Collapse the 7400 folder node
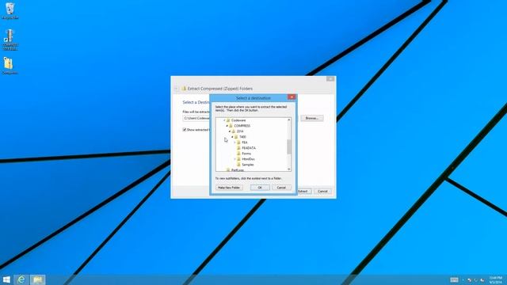The width and height of the screenshot is (507, 285). click(232, 137)
